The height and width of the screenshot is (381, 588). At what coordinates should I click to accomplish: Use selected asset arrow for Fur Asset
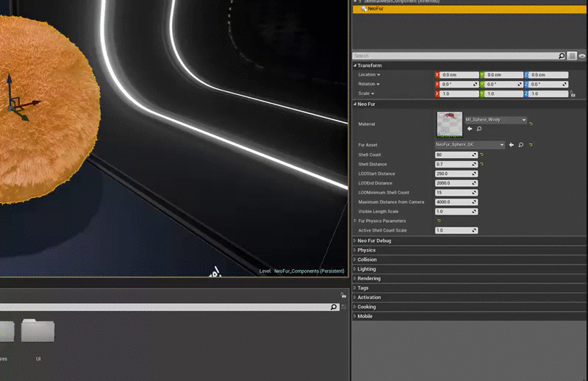point(512,145)
